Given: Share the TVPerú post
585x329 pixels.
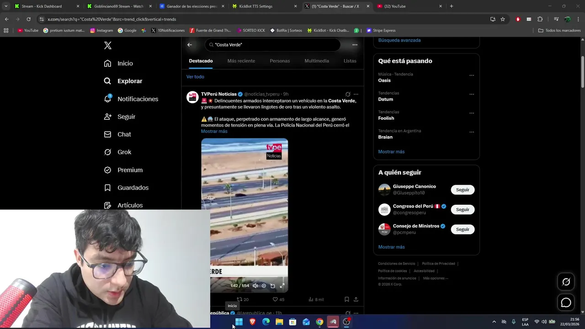Looking at the screenshot, I should [x=356, y=299].
